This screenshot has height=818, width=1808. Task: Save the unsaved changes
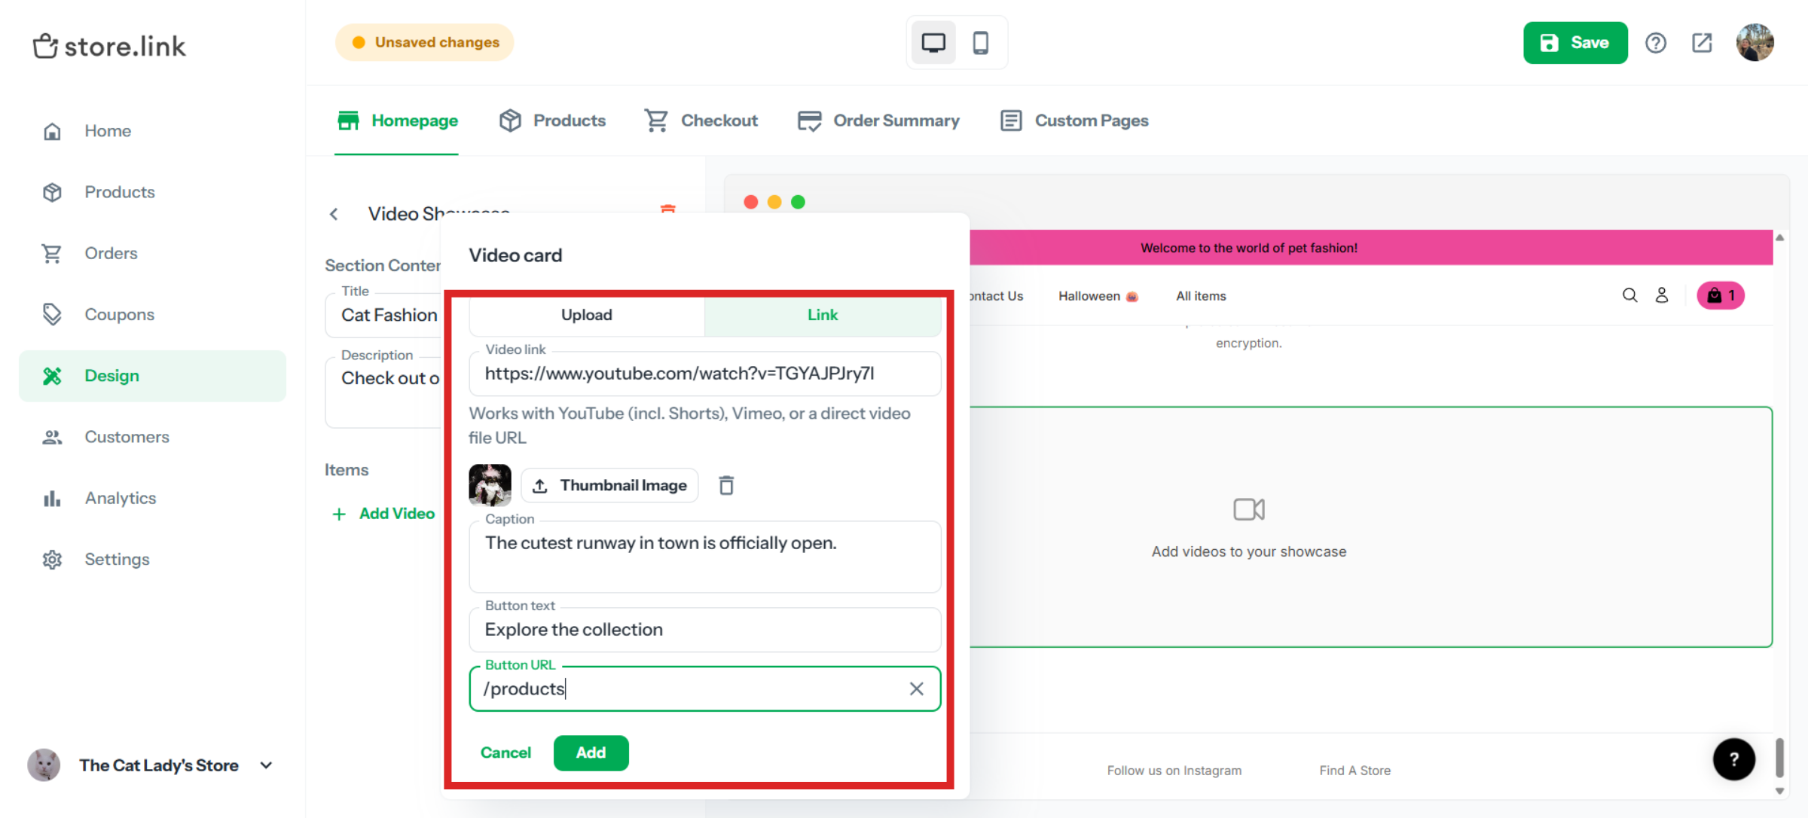[1574, 43]
